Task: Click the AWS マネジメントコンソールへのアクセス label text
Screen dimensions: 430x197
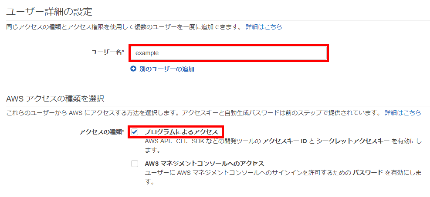Action: 204,164
